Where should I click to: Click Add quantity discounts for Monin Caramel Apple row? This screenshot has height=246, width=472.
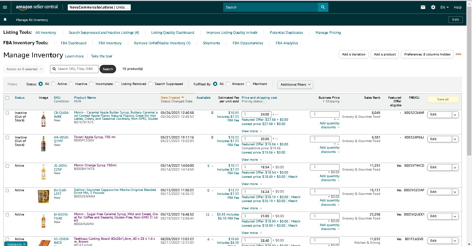pos(330,125)
